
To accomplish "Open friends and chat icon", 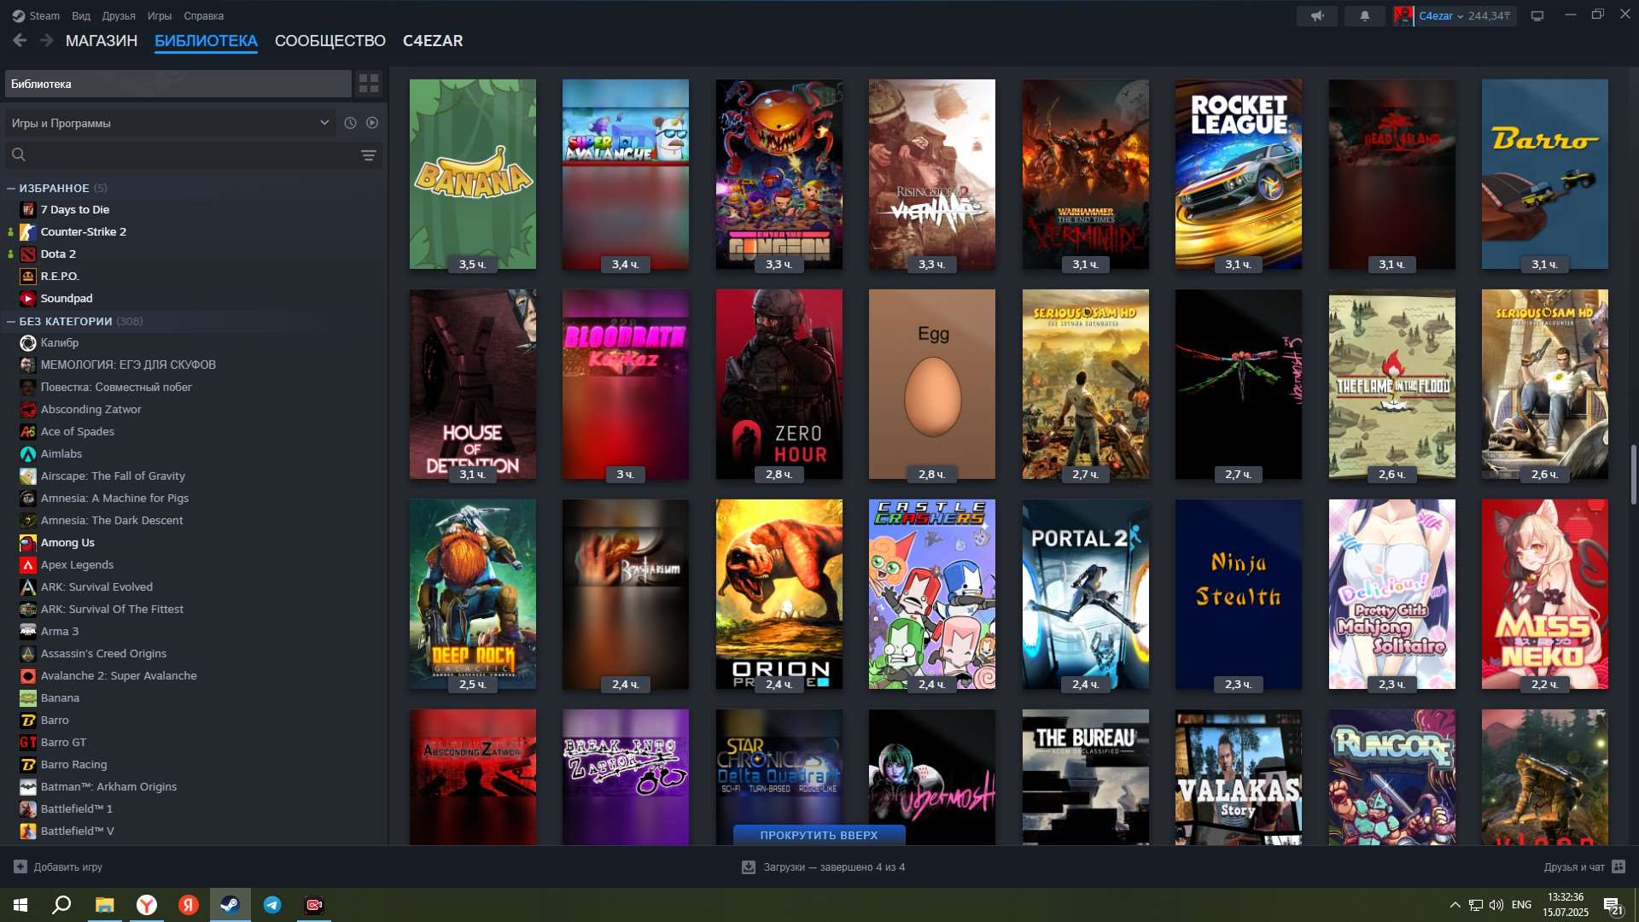I will point(1619,867).
